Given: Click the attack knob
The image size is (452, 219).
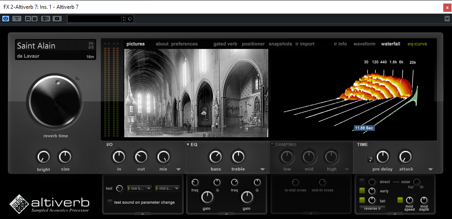Looking at the screenshot, I should point(405,157).
